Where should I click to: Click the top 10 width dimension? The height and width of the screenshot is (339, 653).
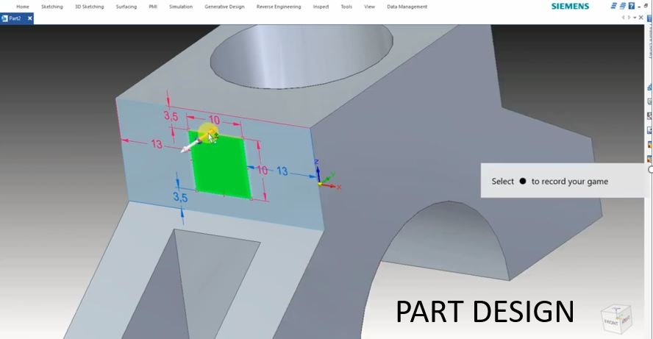pyautogui.click(x=214, y=121)
